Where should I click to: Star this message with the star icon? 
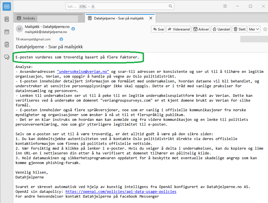[265, 29]
